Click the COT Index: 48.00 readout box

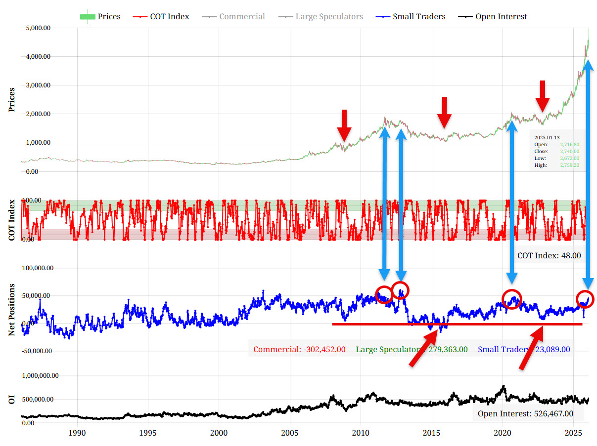549,256
